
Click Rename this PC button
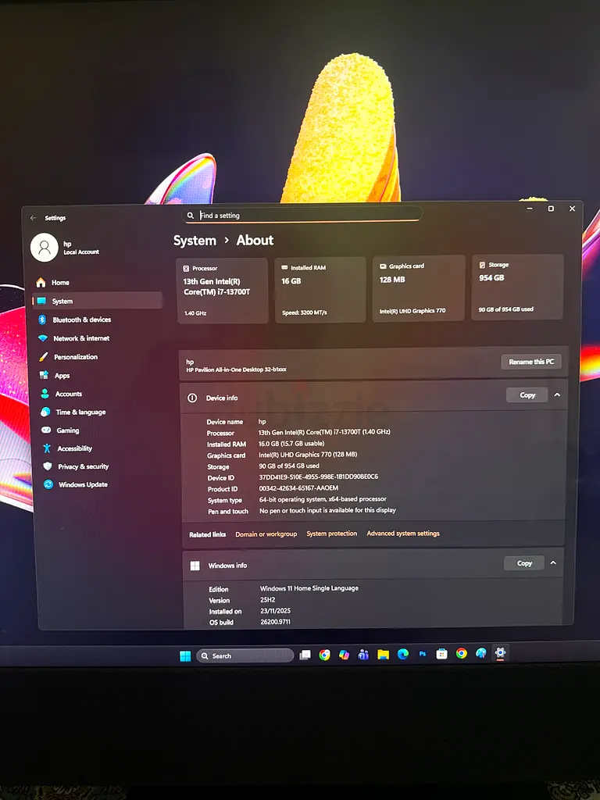(x=531, y=362)
